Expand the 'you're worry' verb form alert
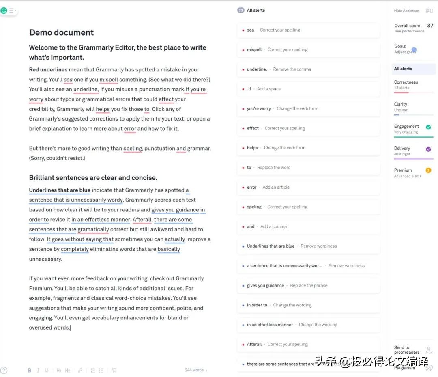Screen dimensions: 438x377 tap(308, 109)
